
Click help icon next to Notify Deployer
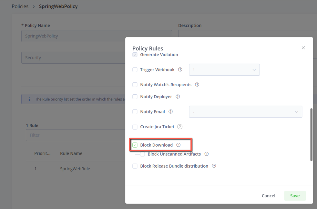[178, 96]
